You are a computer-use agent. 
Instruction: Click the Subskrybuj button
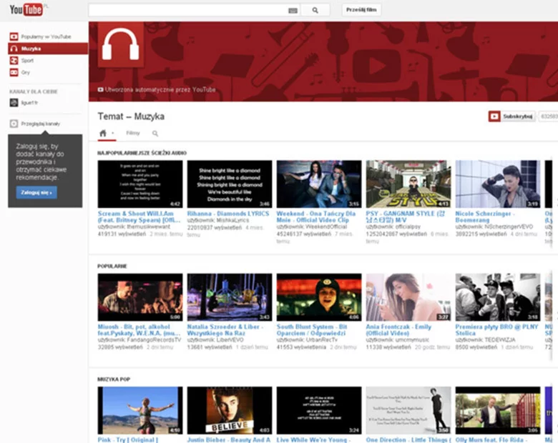pos(512,116)
